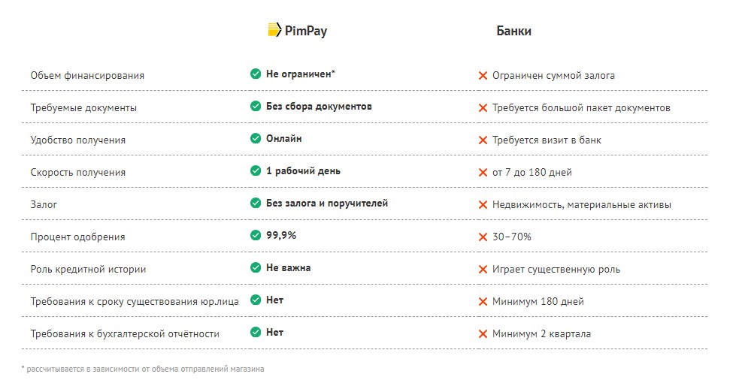The image size is (745, 380).
Task: Click green checkmark next to 'Онлайн'
Action: click(x=256, y=139)
